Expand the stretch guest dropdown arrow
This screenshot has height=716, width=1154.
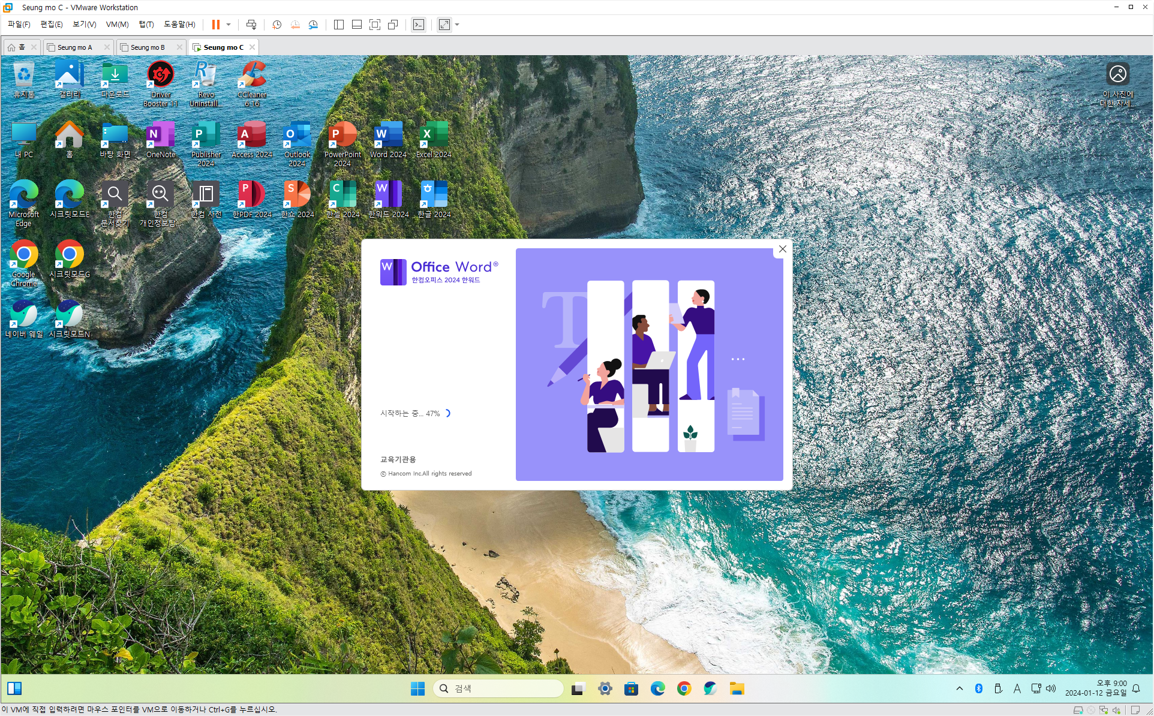tap(458, 25)
